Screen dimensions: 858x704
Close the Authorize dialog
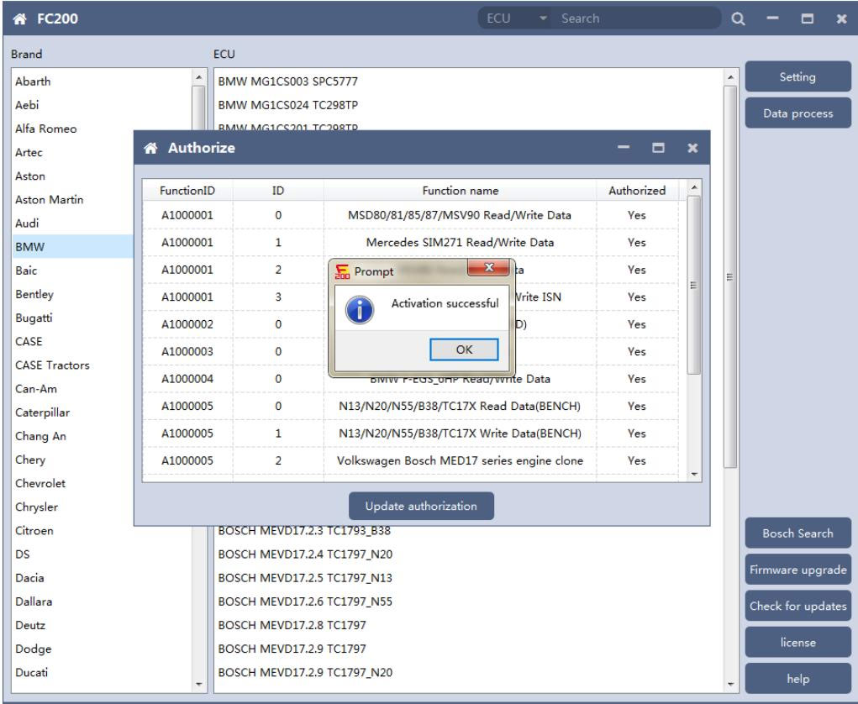[692, 148]
